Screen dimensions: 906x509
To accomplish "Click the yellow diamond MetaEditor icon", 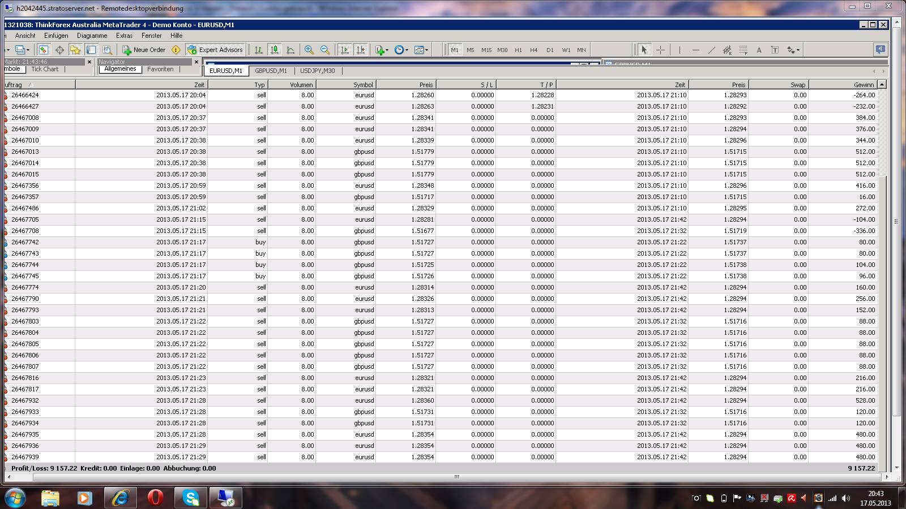I will pyautogui.click(x=176, y=50).
